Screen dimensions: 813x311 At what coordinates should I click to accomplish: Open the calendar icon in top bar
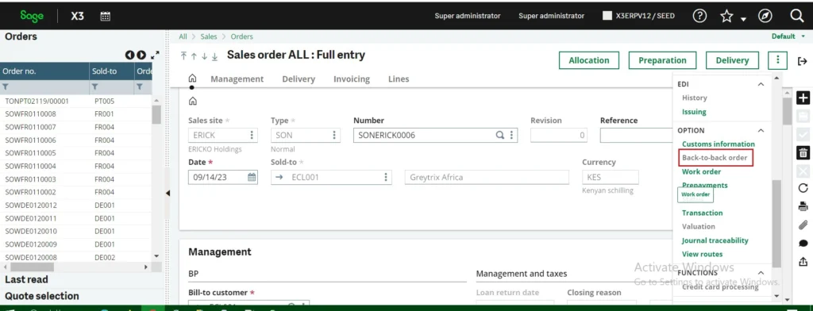pos(106,16)
